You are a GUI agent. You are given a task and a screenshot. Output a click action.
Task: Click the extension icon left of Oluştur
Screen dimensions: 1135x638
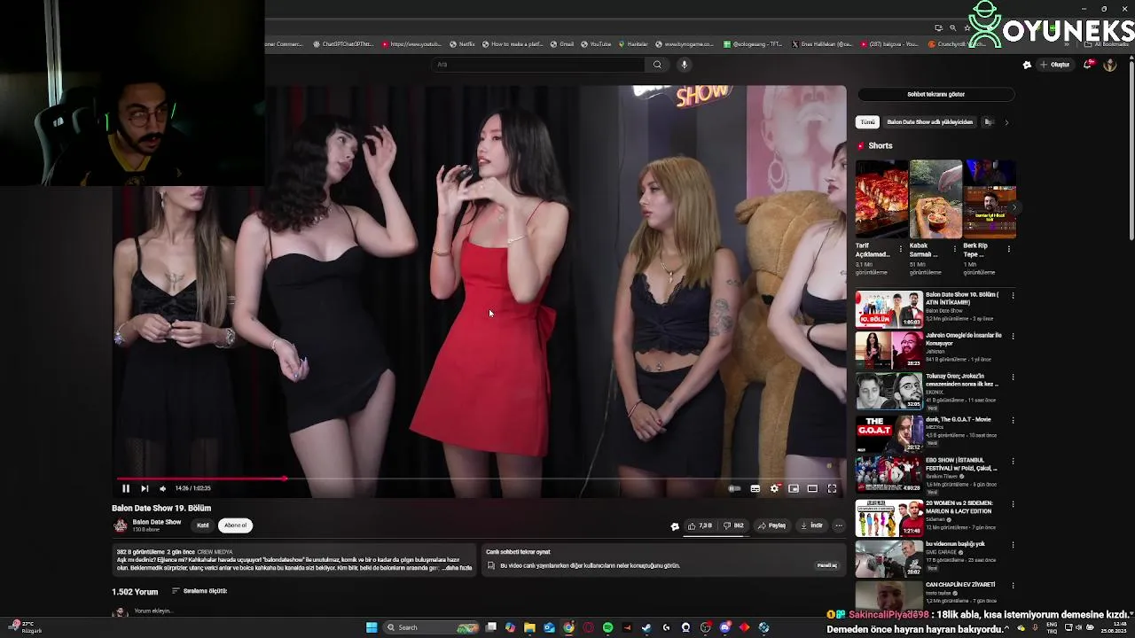[1027, 65]
